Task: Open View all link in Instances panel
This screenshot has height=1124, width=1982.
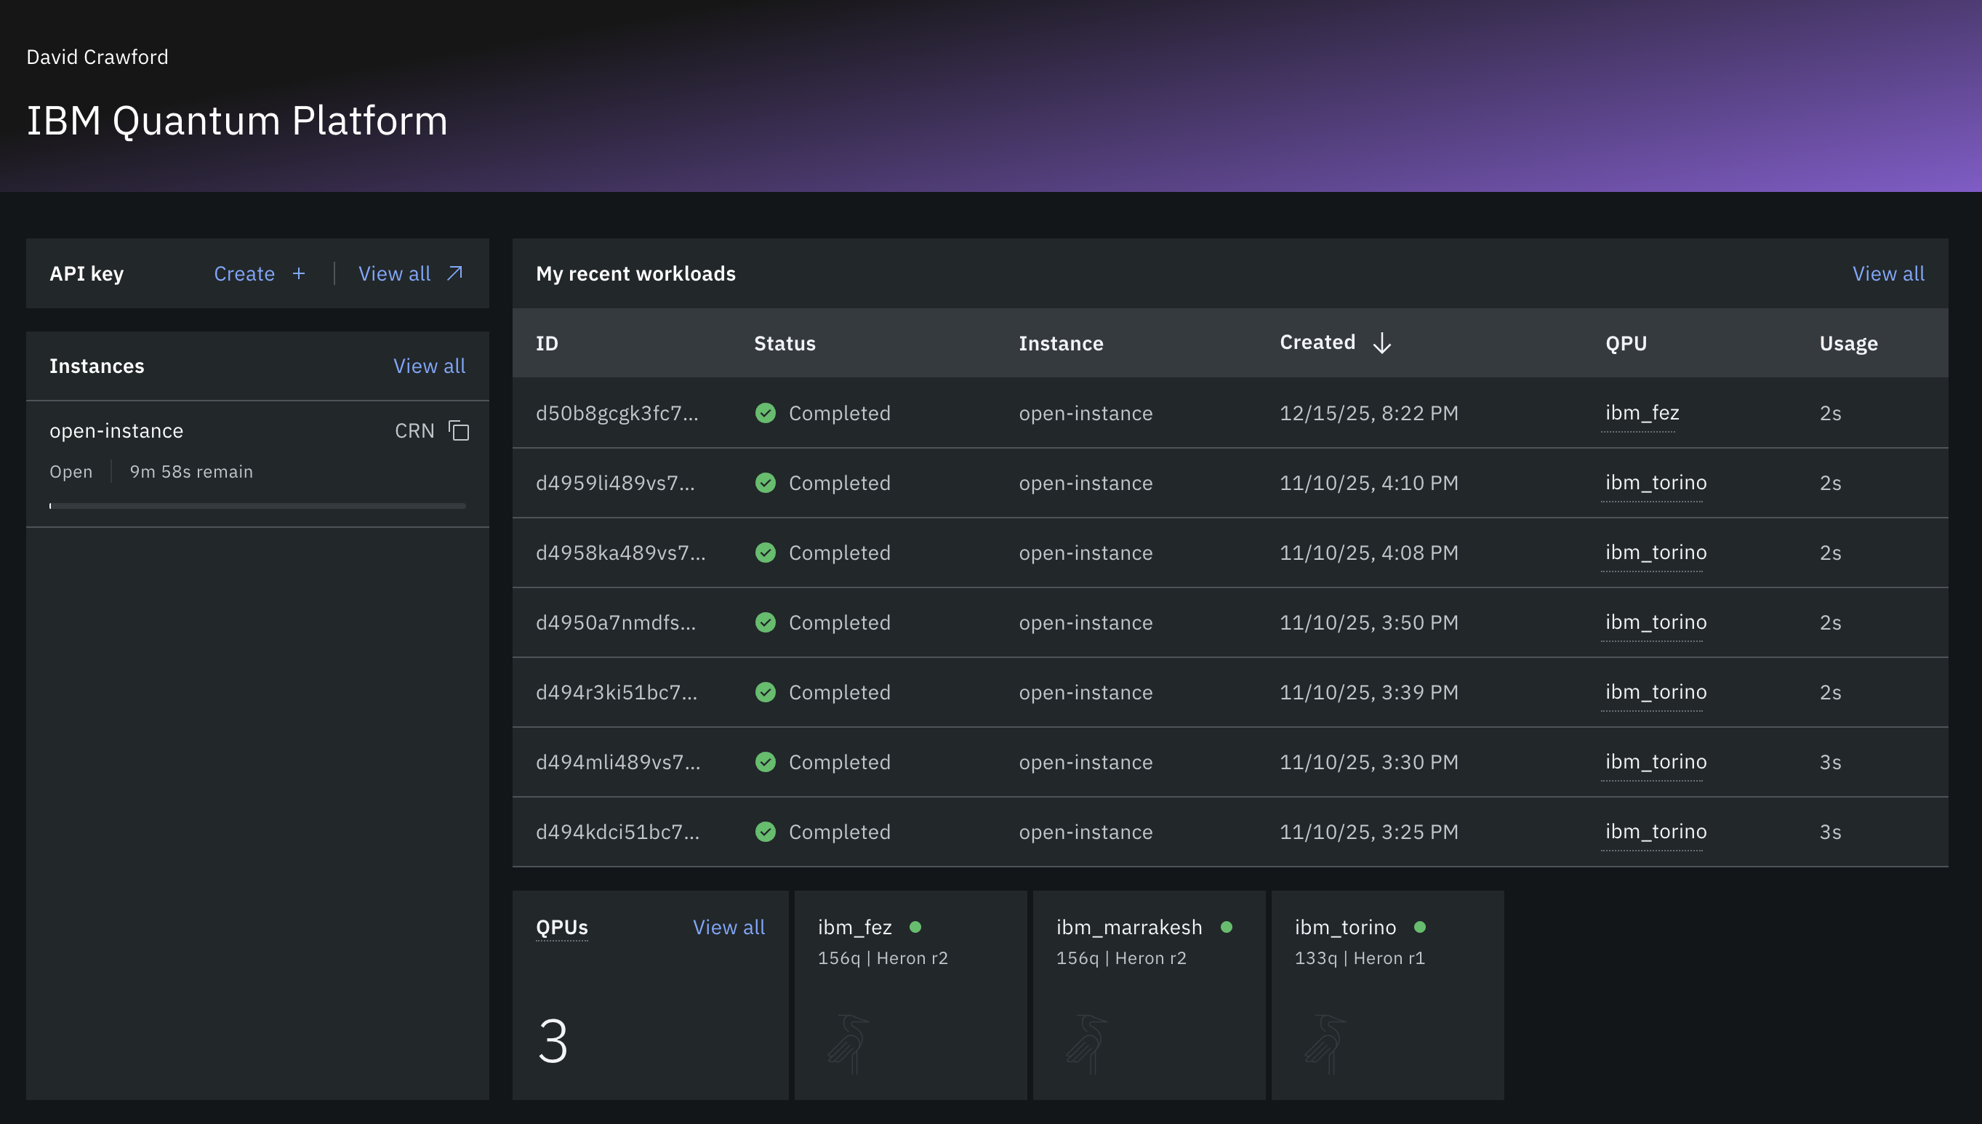Action: [x=429, y=366]
